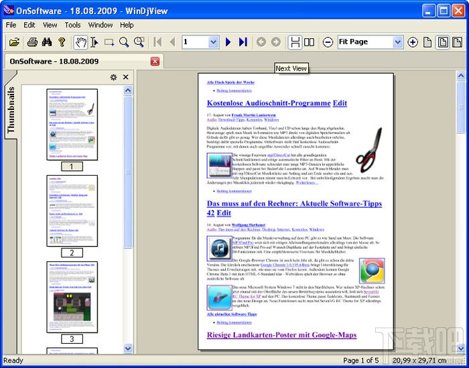Advance to the next page
Viewport: 469px width, 368px height.
click(x=228, y=42)
